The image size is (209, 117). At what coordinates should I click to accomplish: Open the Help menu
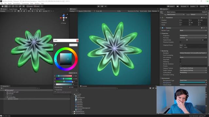[x=42, y=4]
